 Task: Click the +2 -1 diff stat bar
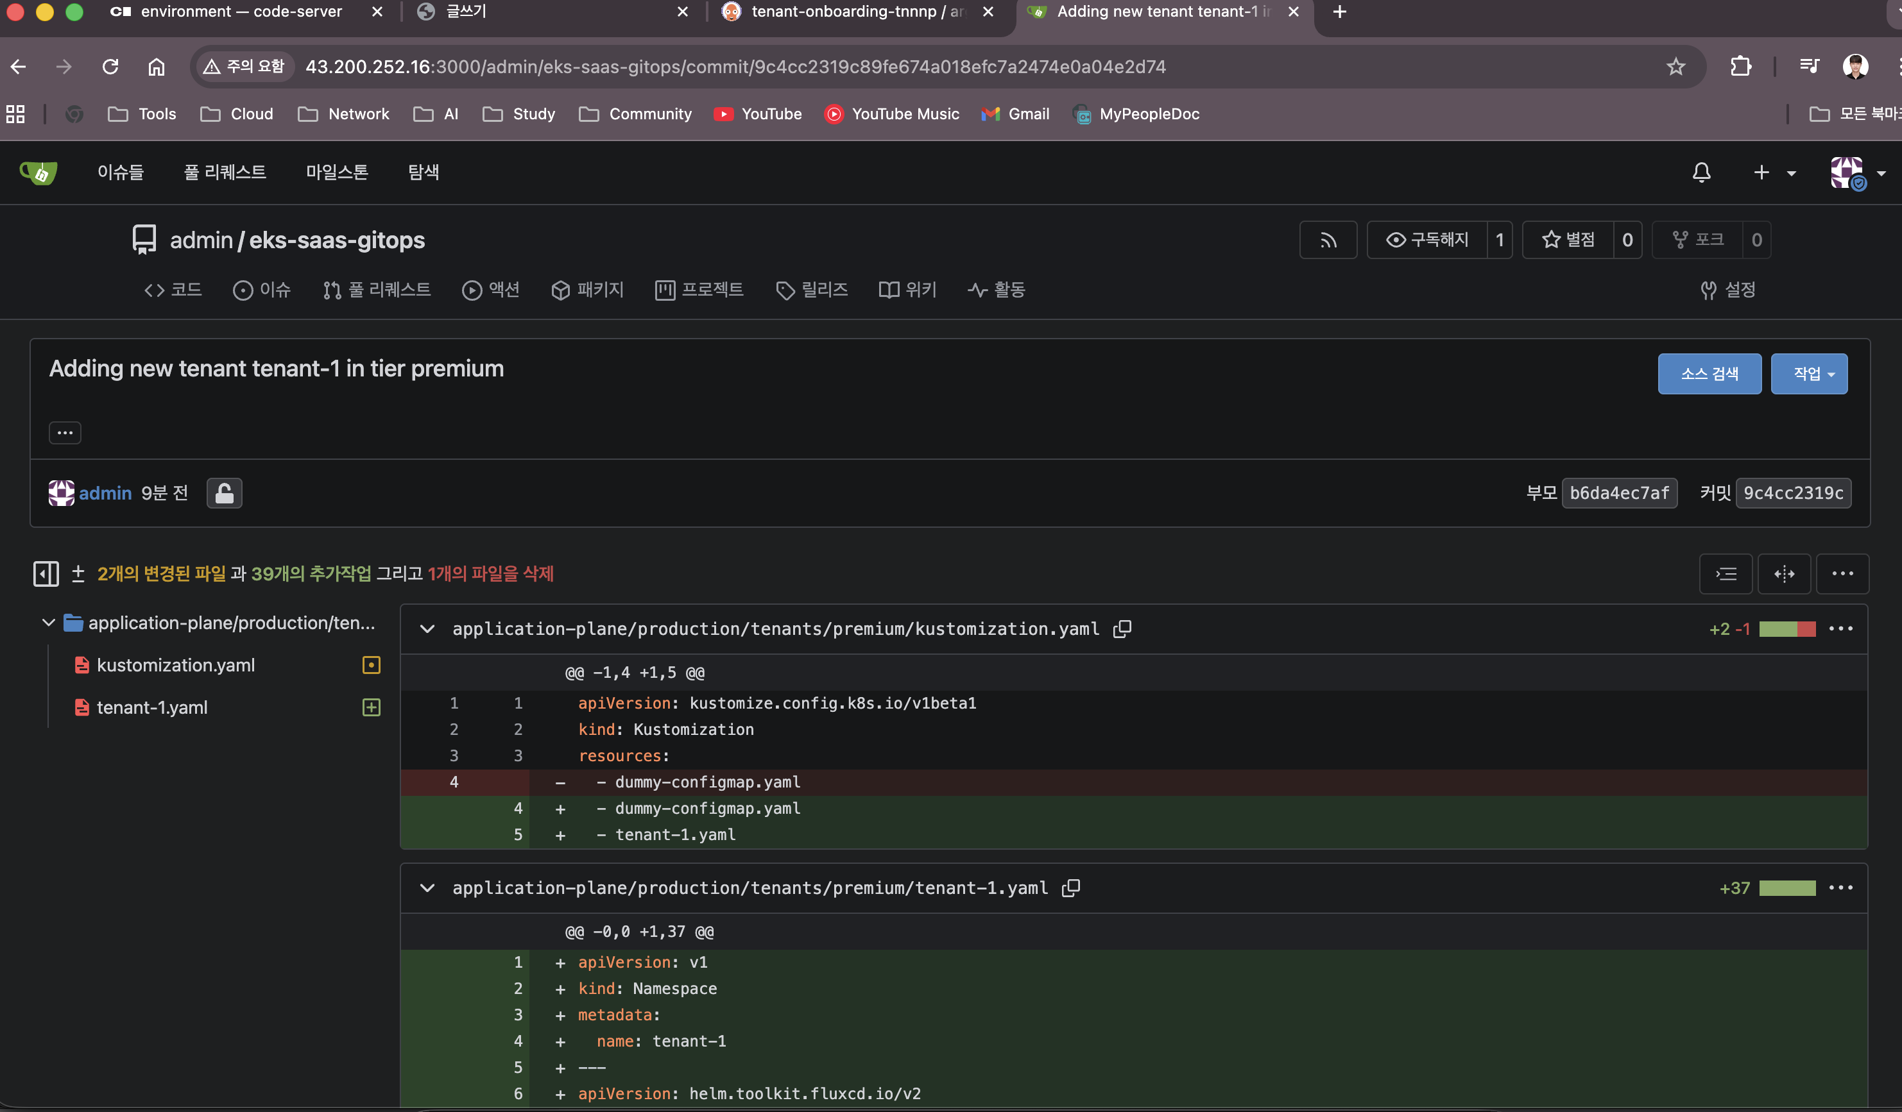coord(1786,628)
